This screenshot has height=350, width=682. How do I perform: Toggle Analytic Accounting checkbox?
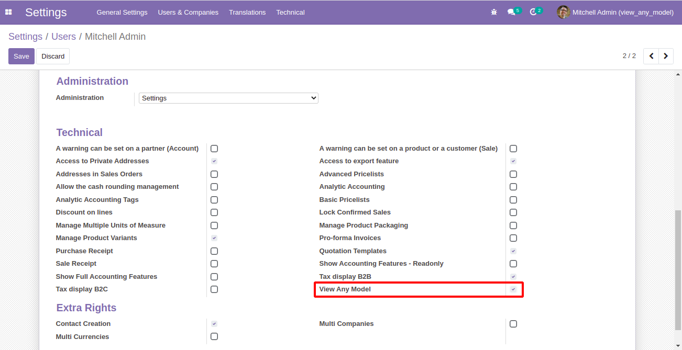point(513,187)
